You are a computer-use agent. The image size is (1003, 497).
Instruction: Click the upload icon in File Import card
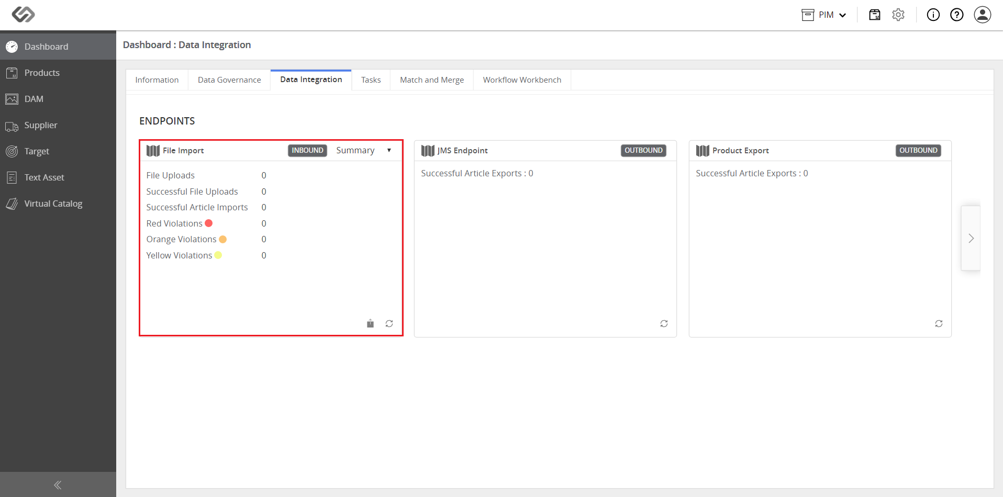(370, 323)
